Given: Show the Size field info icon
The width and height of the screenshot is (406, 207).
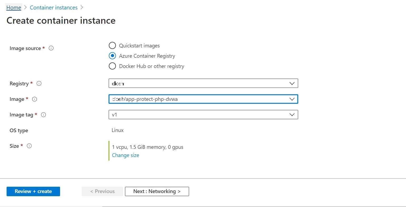Looking at the screenshot, I should [30, 146].
